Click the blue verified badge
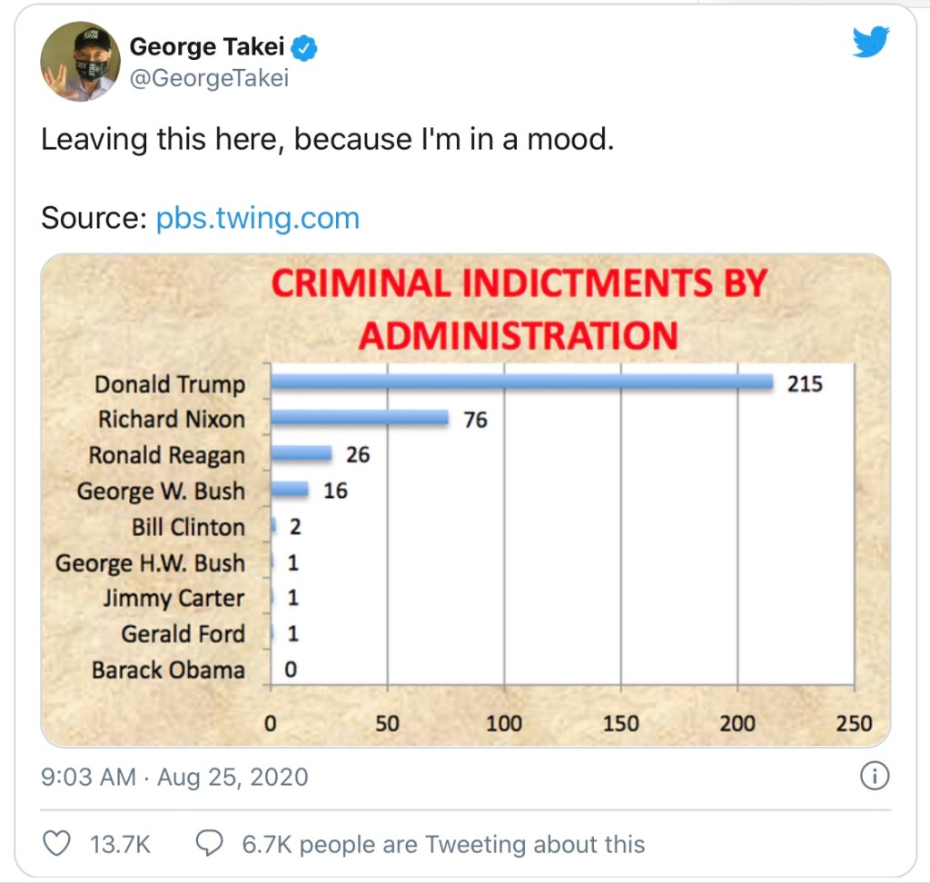Image resolution: width=930 pixels, height=884 pixels. pos(304,47)
